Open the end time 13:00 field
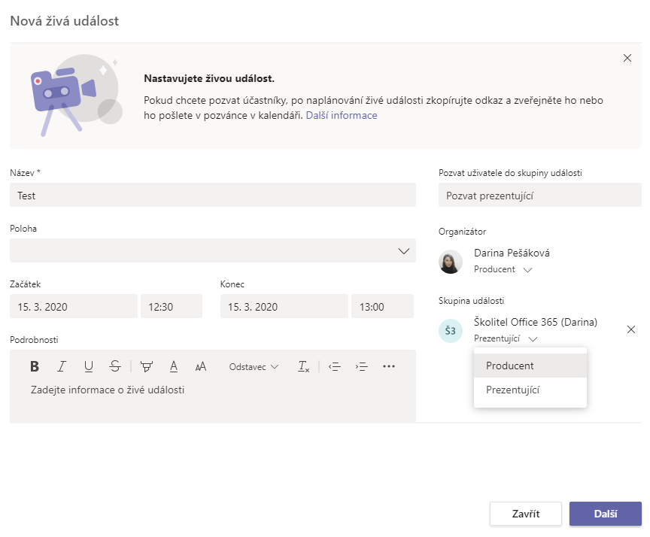The height and width of the screenshot is (537, 650). [383, 306]
